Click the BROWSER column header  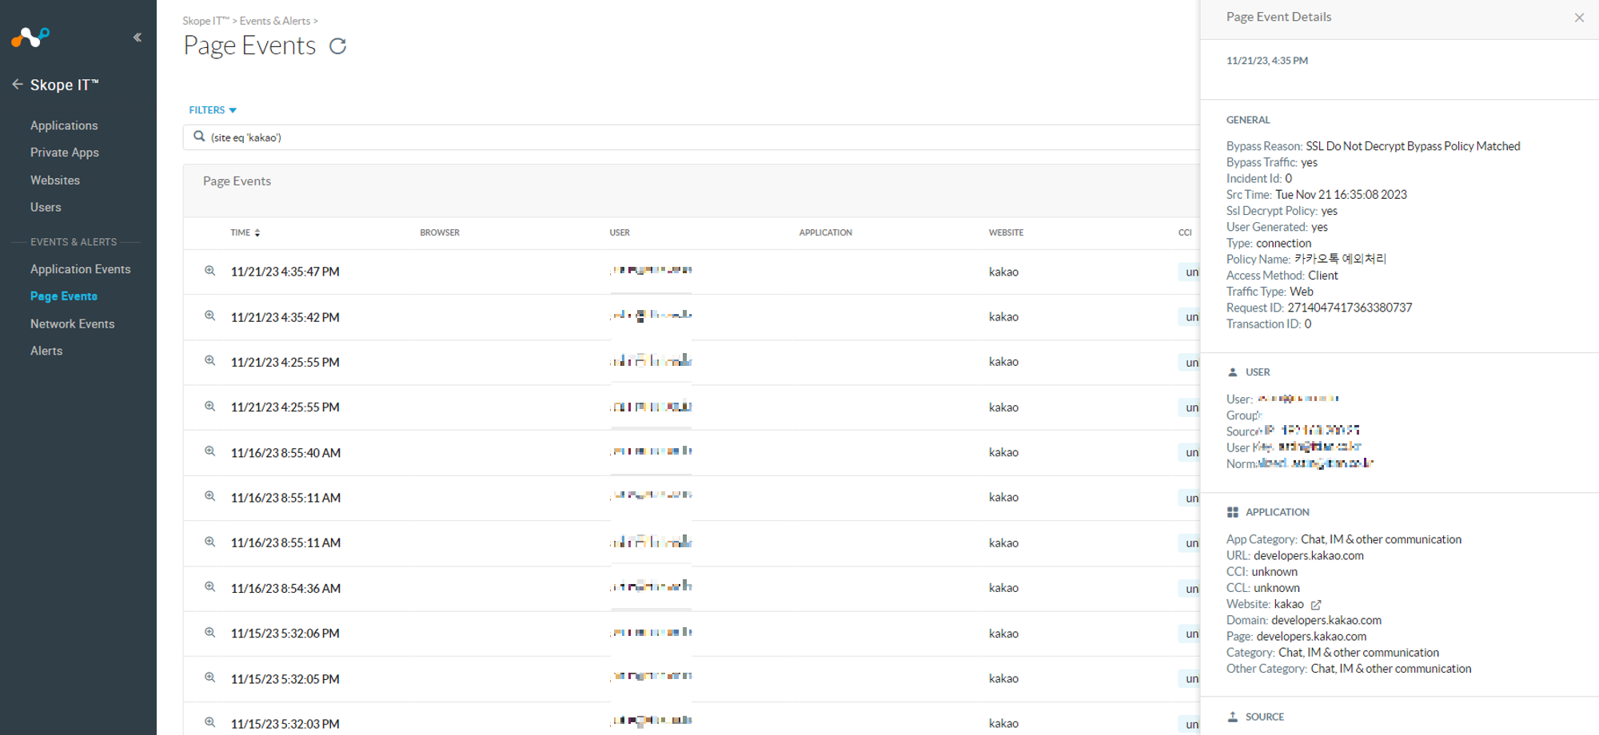[x=440, y=232]
